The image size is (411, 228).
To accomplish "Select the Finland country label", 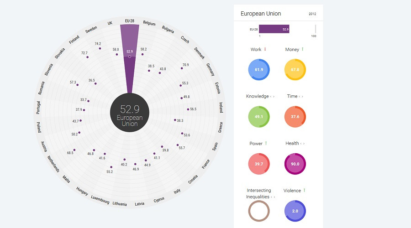I will pos(74,40).
